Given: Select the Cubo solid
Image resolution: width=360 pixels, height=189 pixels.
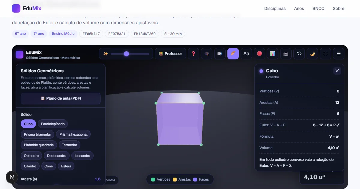Looking at the screenshot, I should click(x=28, y=124).
